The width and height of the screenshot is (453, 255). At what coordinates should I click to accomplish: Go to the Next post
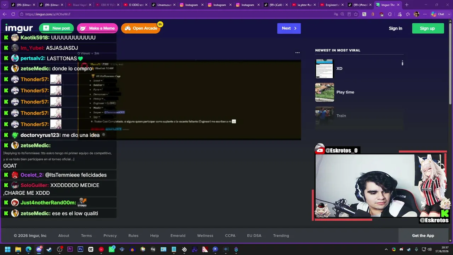289,28
